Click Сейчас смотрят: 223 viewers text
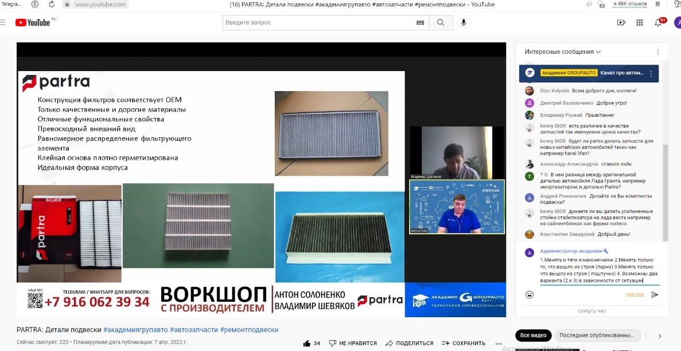Viewport: 681px width, 351px height. click(42, 342)
